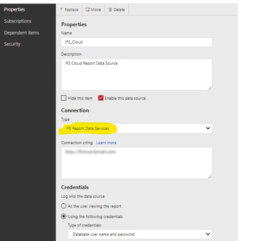Click the Type of credentials label
The image size is (260, 241).
[84, 225]
